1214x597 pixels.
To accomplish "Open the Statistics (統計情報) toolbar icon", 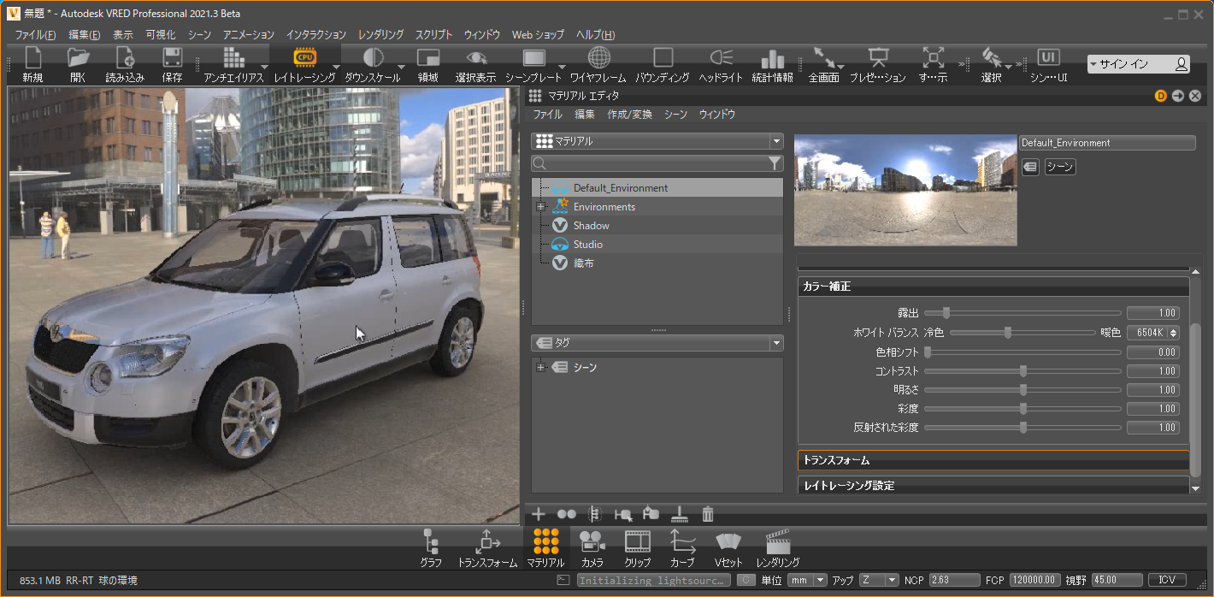I will (x=772, y=58).
